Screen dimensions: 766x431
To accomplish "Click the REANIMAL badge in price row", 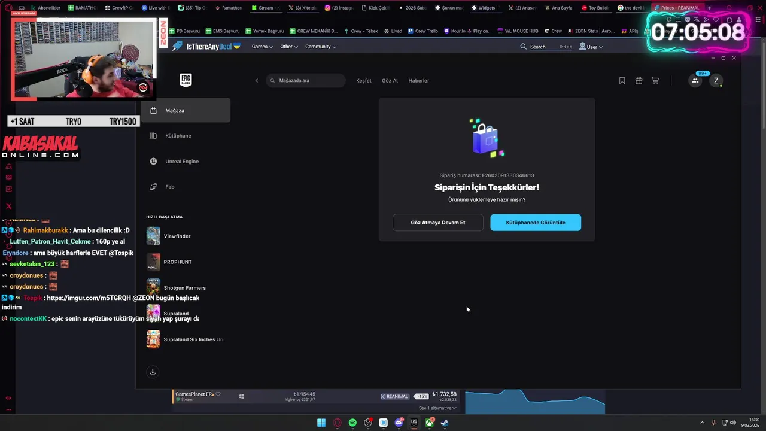I will (394, 396).
